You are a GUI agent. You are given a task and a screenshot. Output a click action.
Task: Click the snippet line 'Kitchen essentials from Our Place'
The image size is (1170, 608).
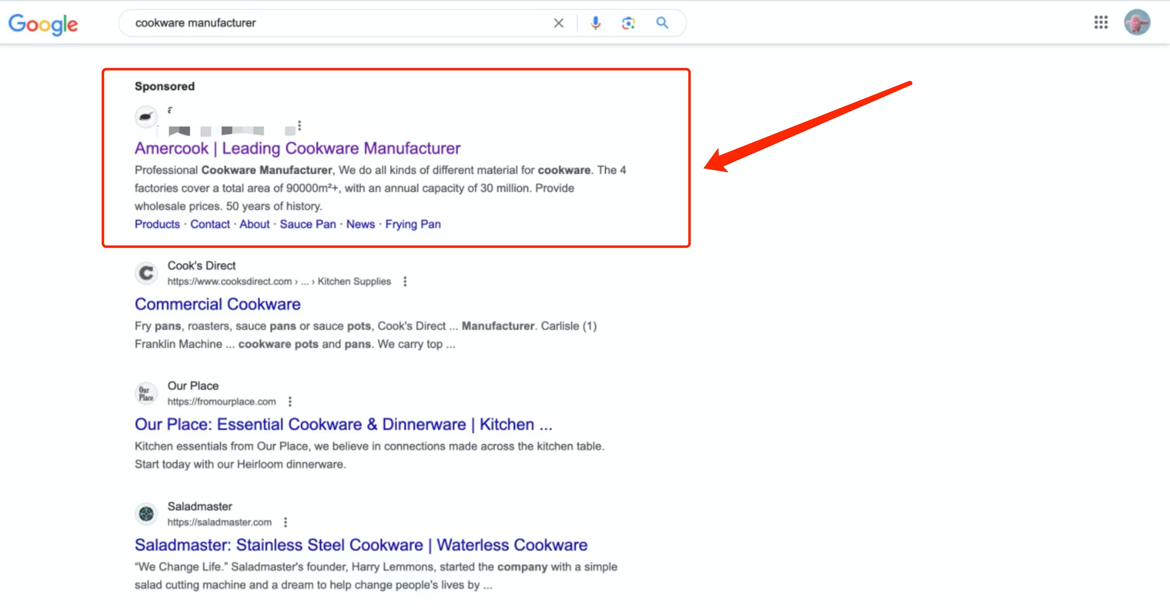369,446
